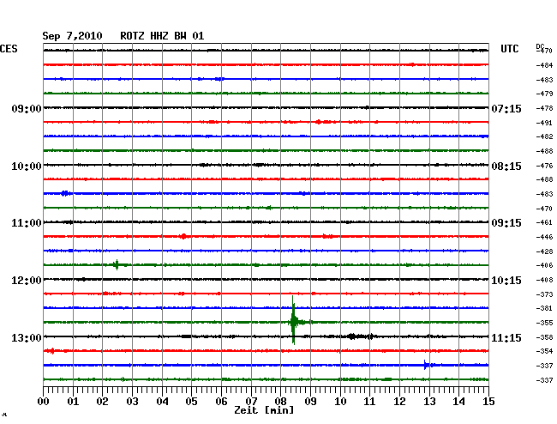Select the DC offset value -355
Viewport: 557px width, 424px height.
(544, 323)
